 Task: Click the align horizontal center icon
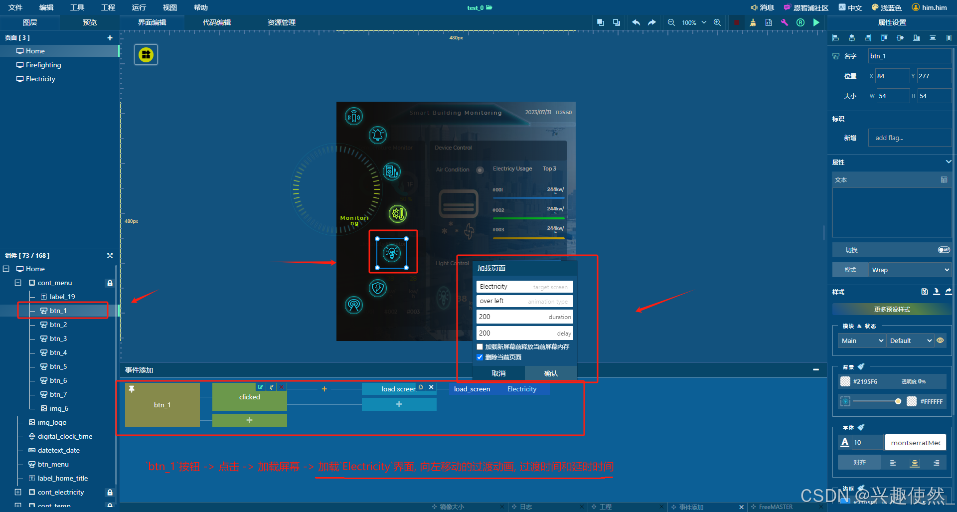pyautogui.click(x=852, y=38)
